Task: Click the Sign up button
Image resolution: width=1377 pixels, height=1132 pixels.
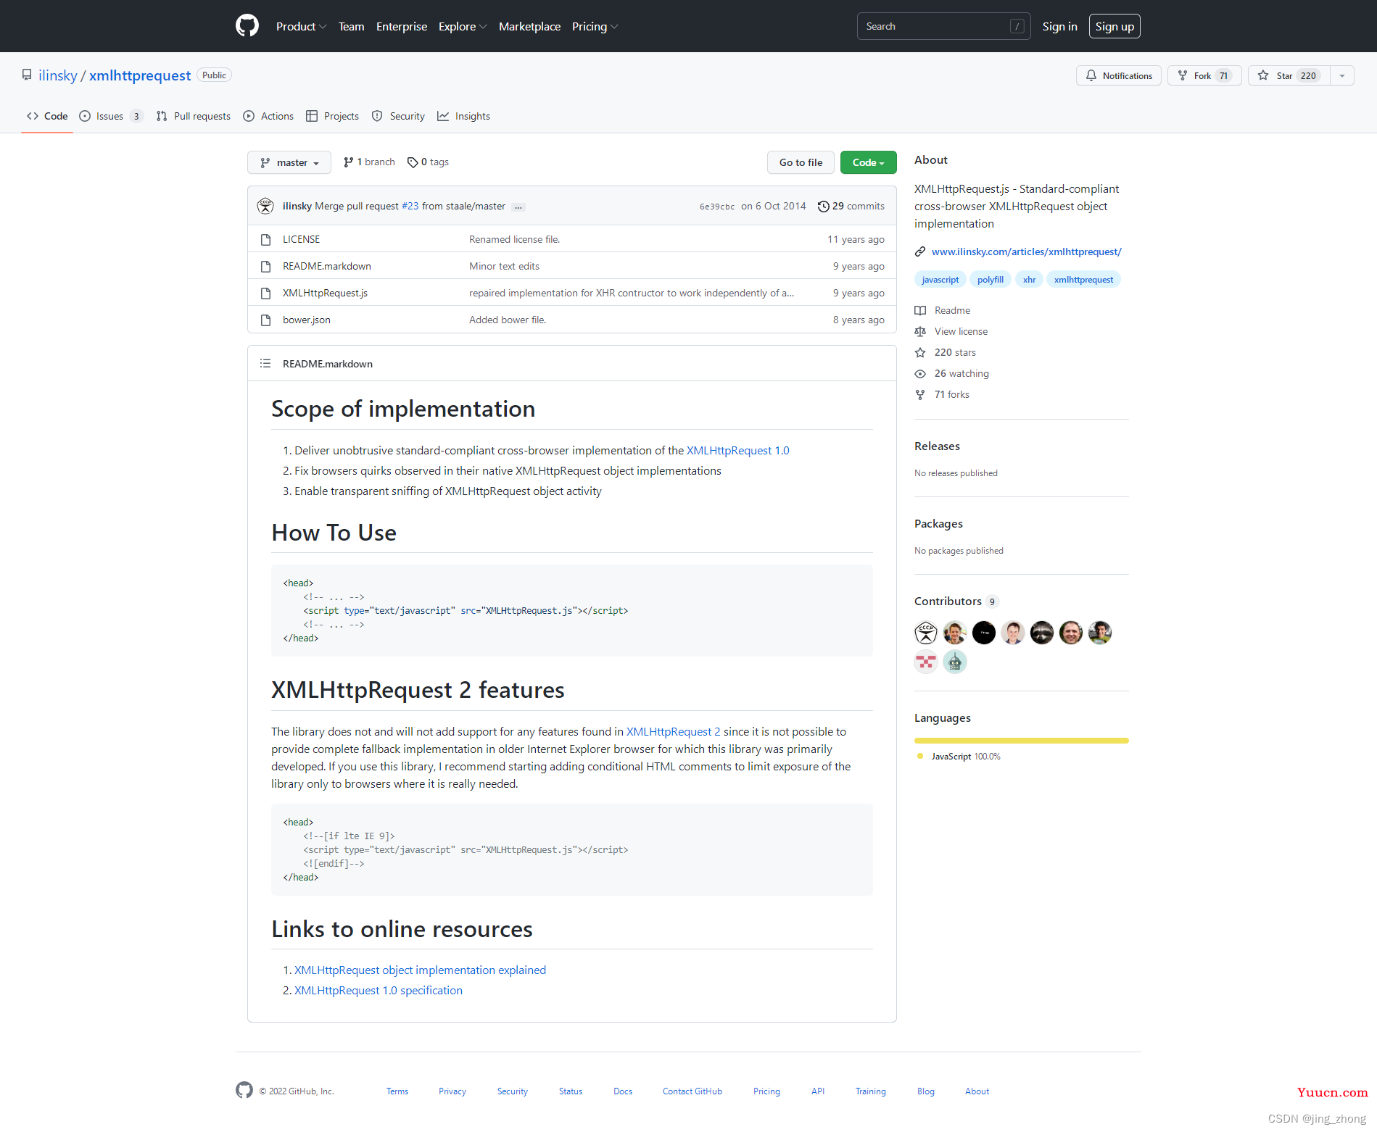Action: point(1115,26)
